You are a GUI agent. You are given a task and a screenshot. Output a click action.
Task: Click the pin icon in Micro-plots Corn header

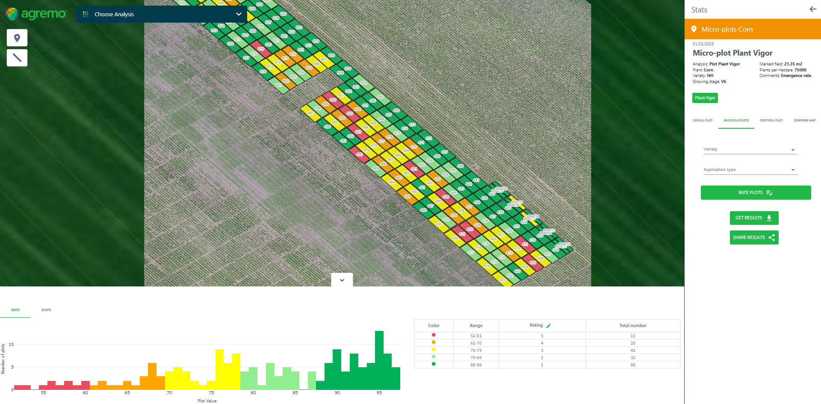click(694, 29)
